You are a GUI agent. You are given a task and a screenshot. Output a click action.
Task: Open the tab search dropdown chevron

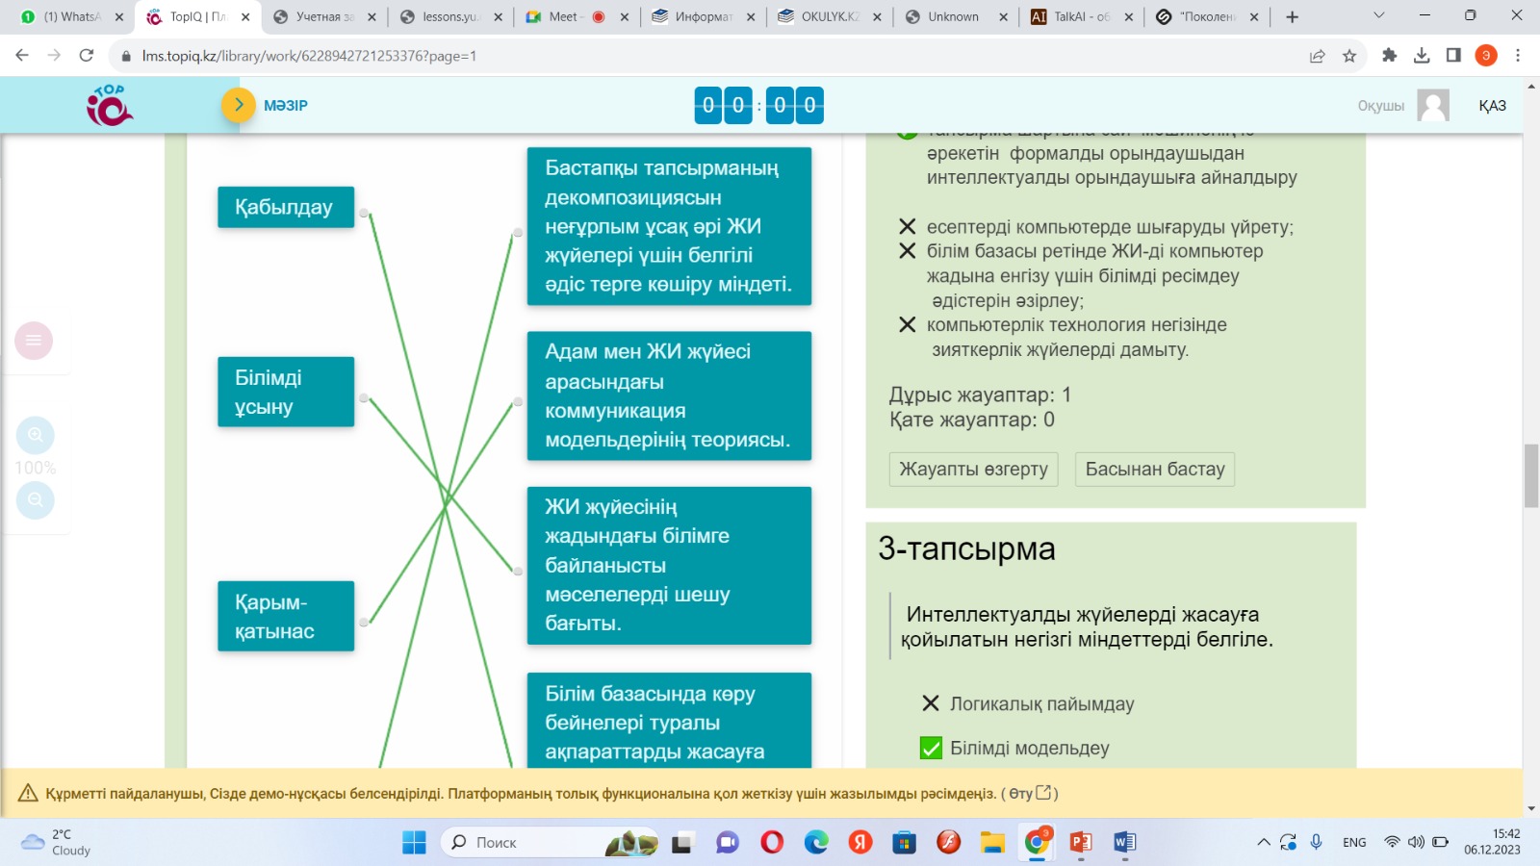click(1378, 16)
